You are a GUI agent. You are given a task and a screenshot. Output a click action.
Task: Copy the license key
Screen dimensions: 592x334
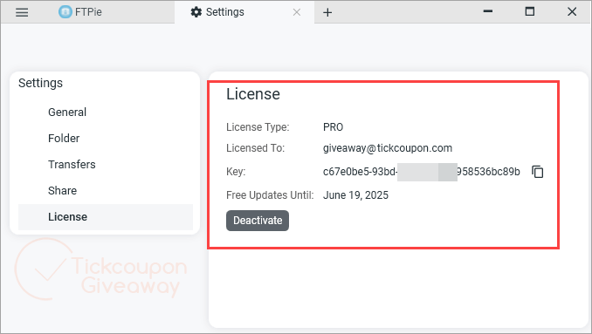point(538,172)
